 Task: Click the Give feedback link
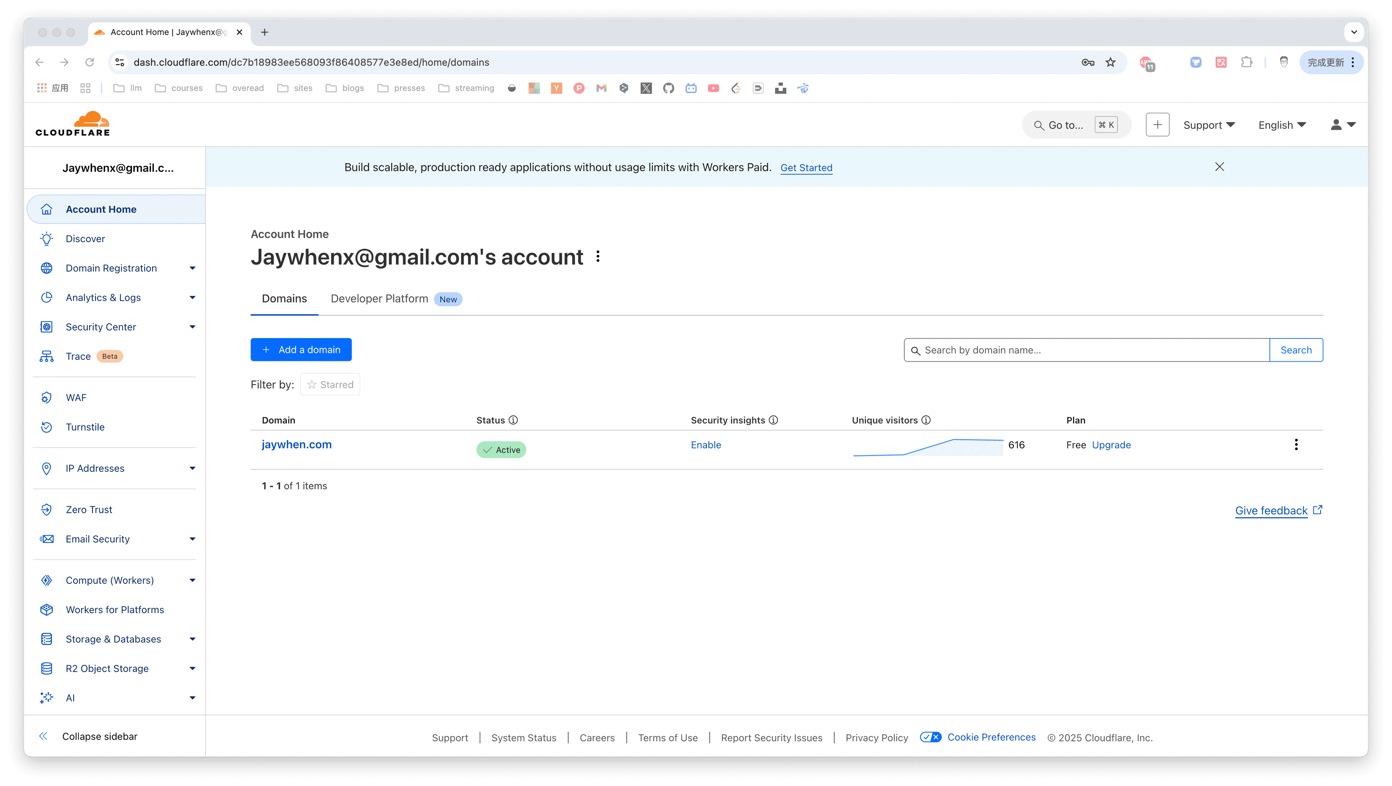click(1278, 511)
